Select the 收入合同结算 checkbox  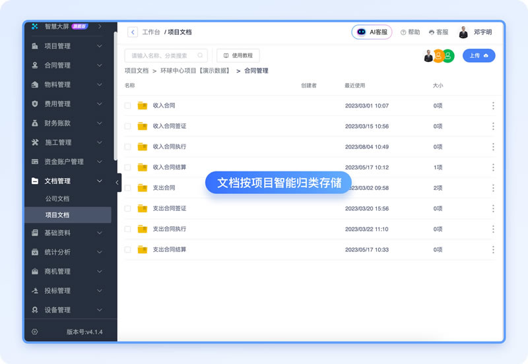(x=128, y=167)
